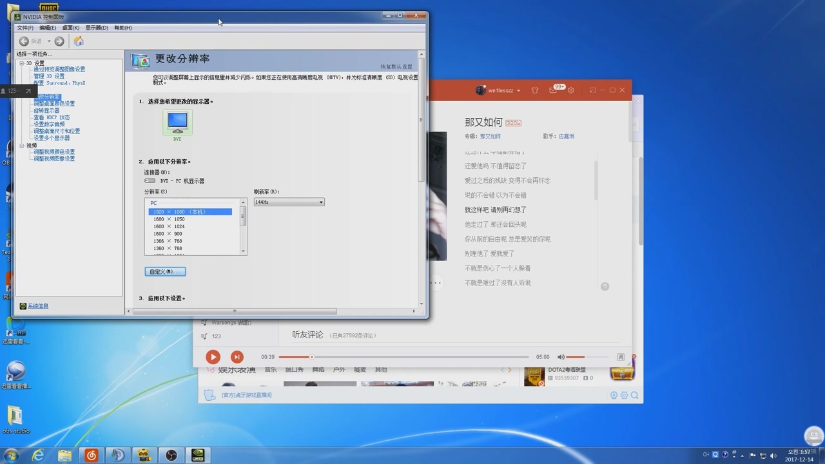The width and height of the screenshot is (825, 464).
Task: Select 调整桌面尺寸和位置 in tree
Action: pyautogui.click(x=57, y=131)
